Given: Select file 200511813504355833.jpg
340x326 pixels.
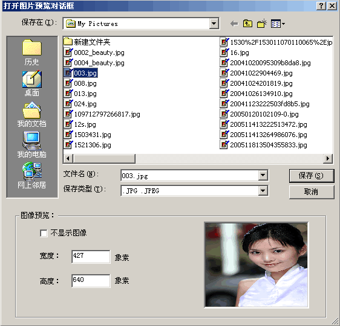Looking at the screenshot, I should pos(269,145).
